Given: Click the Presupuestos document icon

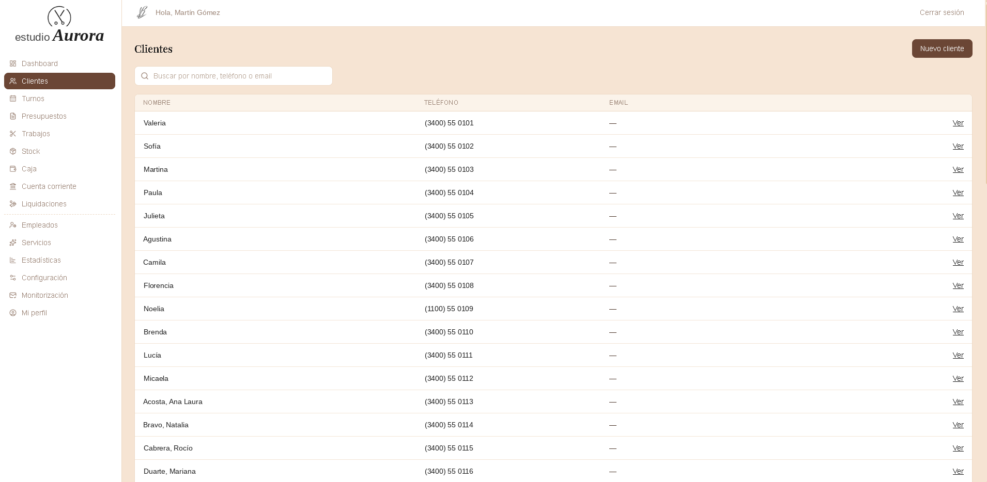Looking at the screenshot, I should coord(13,116).
